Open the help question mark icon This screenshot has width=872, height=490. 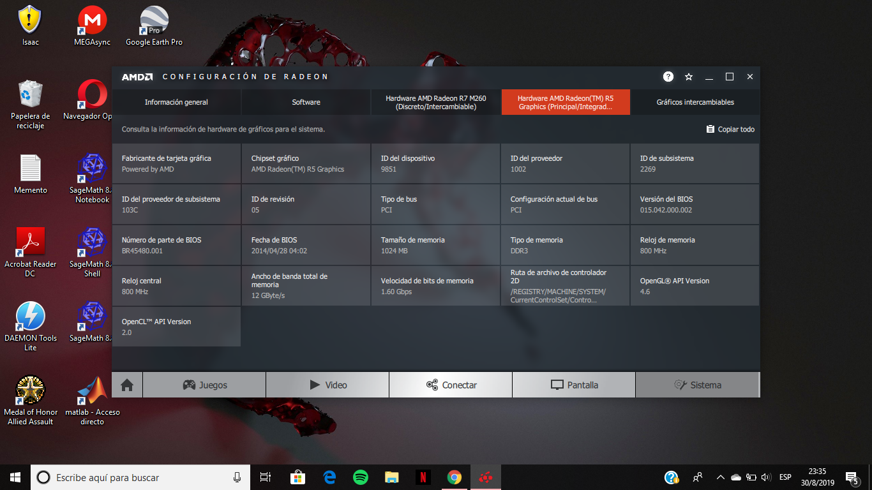668,77
